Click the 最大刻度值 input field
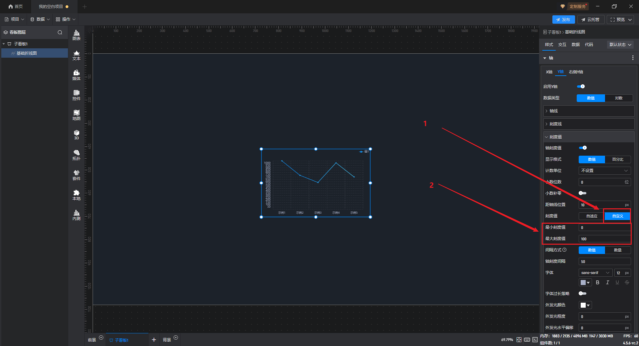 coord(604,239)
